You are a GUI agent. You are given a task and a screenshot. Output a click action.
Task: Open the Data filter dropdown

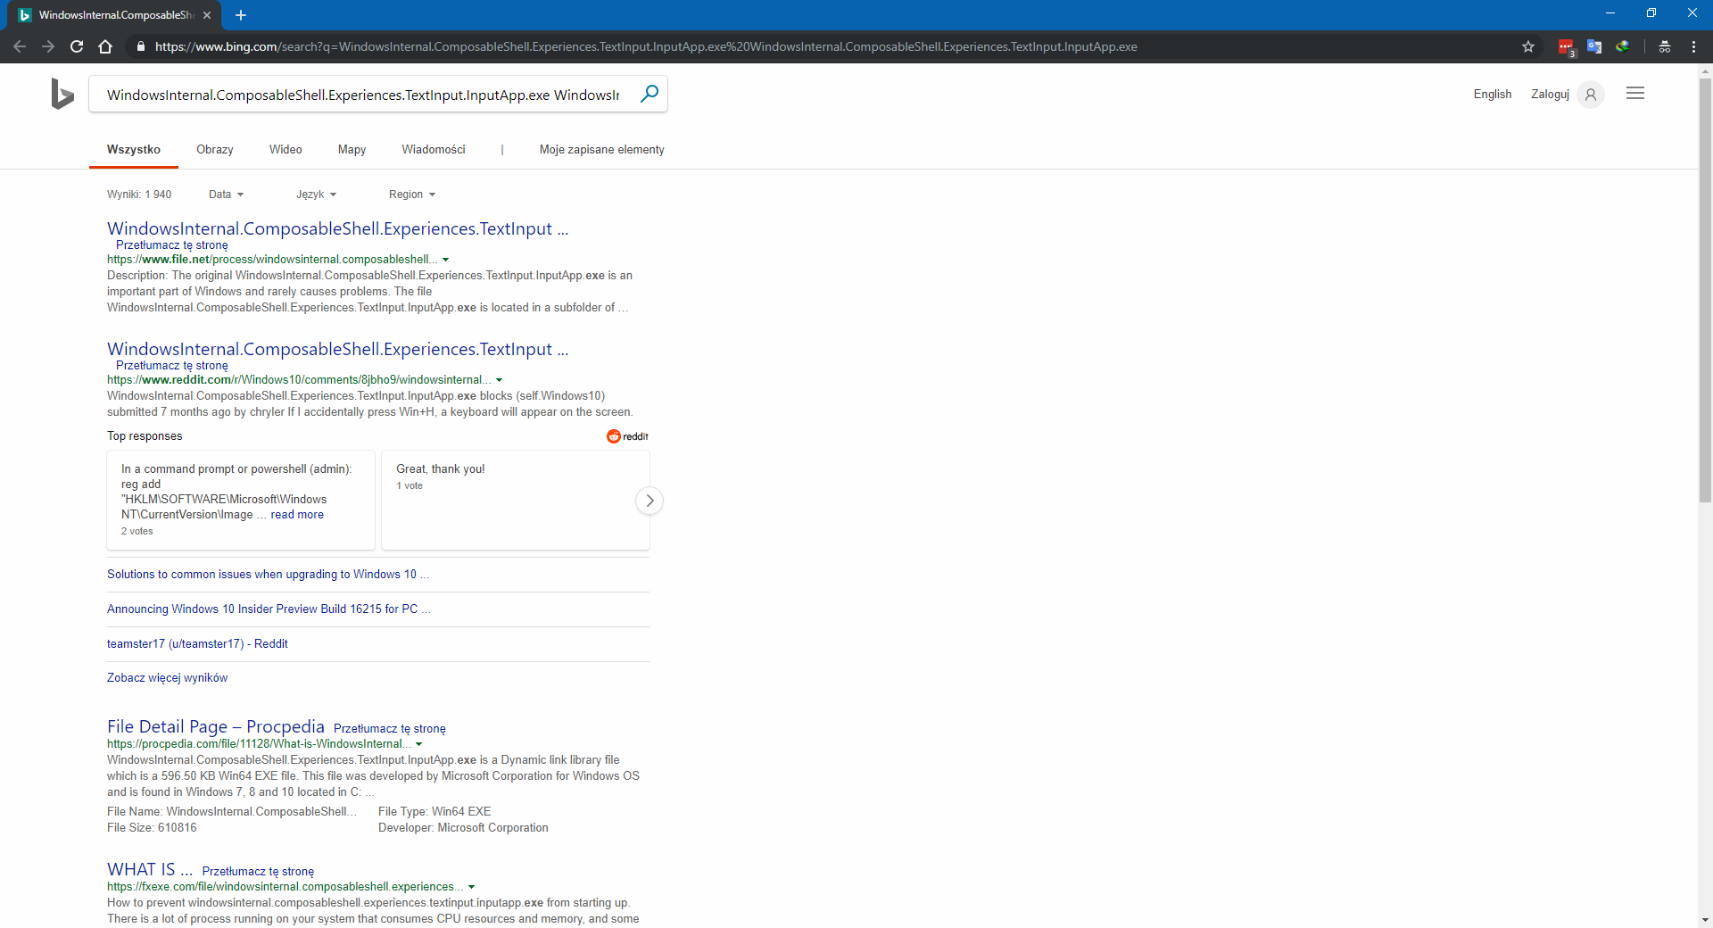tap(225, 194)
